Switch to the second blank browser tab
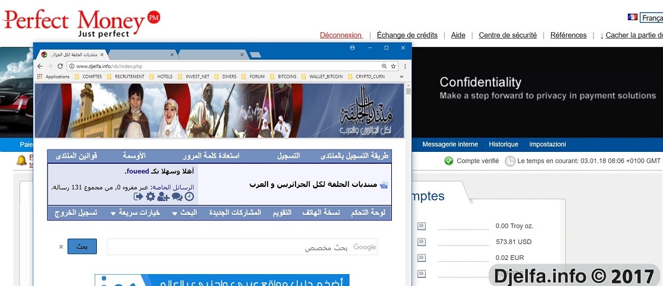 tap(142, 55)
